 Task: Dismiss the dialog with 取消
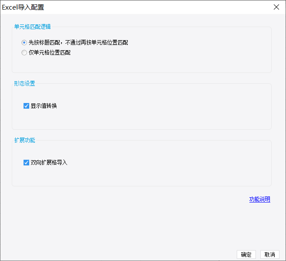270,254
